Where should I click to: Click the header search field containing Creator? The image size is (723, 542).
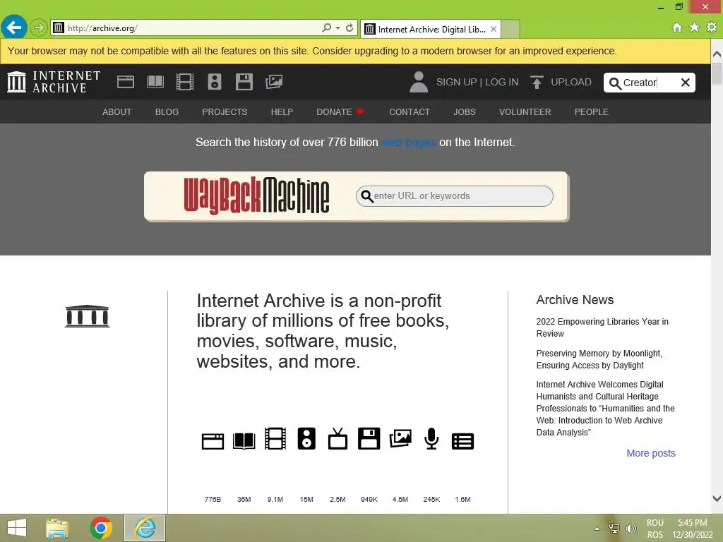650,83
